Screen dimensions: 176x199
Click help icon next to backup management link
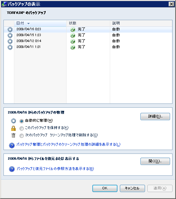click(x=12, y=145)
